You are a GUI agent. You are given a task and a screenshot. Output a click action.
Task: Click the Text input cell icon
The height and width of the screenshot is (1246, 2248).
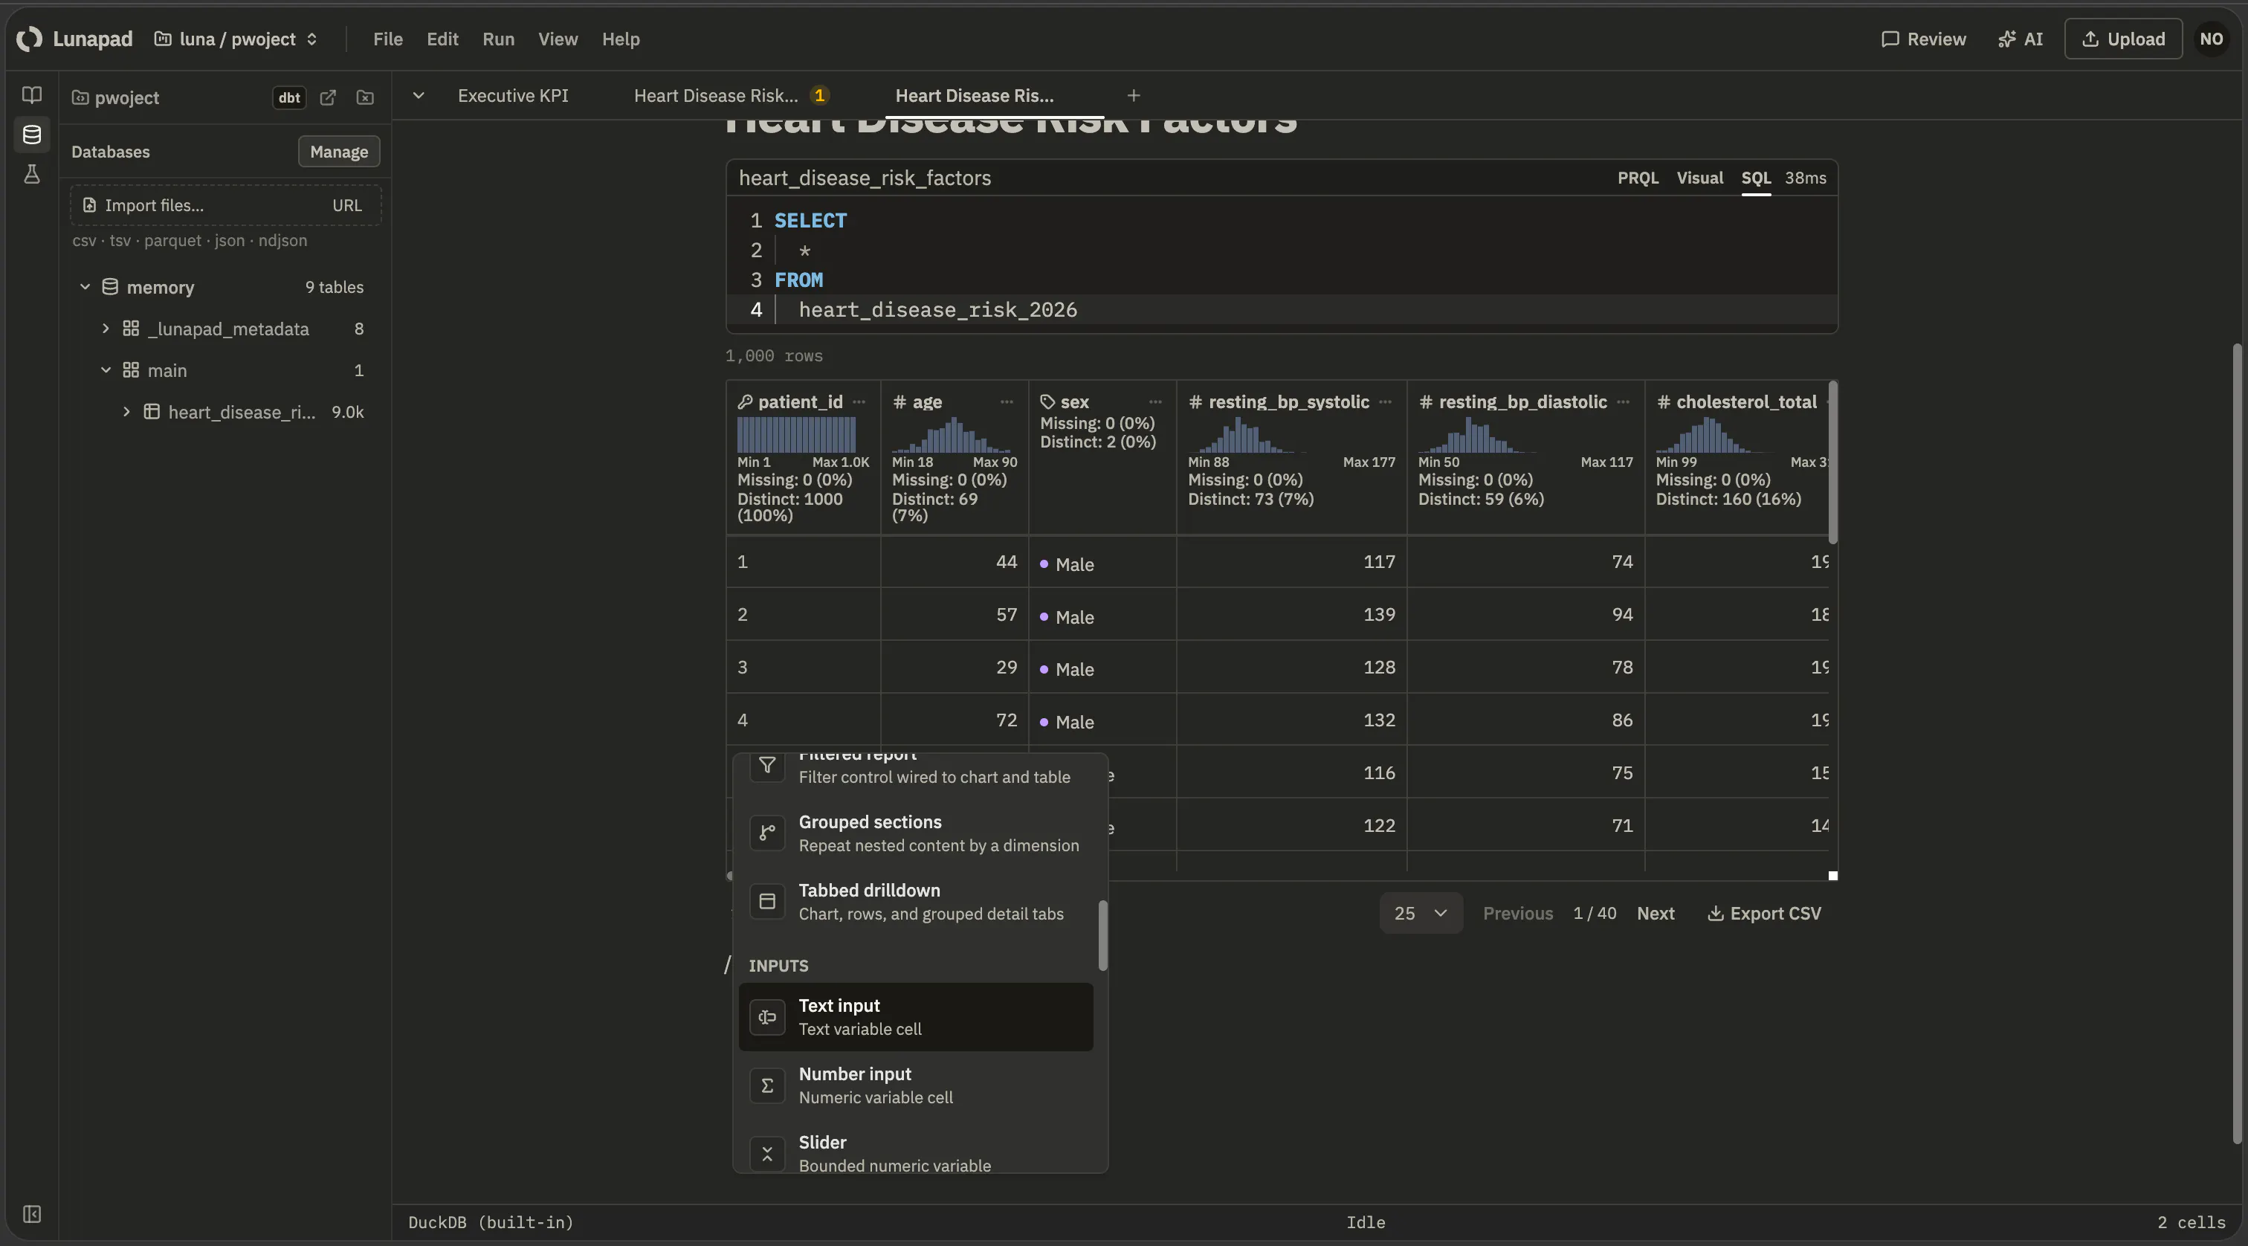(x=766, y=1016)
